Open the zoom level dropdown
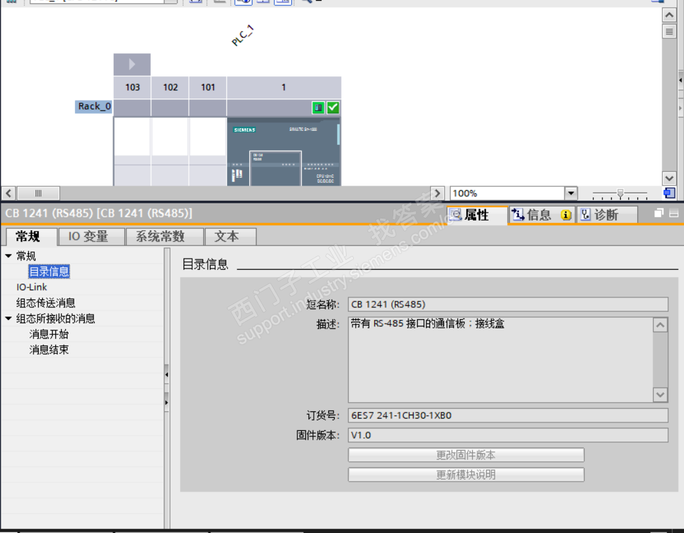This screenshot has width=684, height=533. click(571, 193)
